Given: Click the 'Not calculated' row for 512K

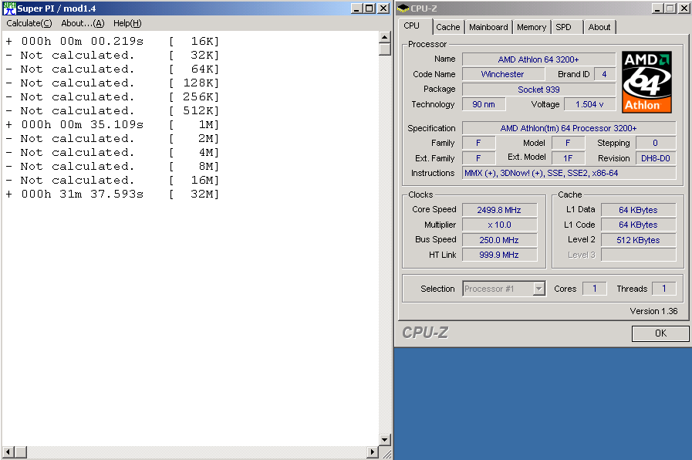Looking at the screenshot, I should (113, 111).
